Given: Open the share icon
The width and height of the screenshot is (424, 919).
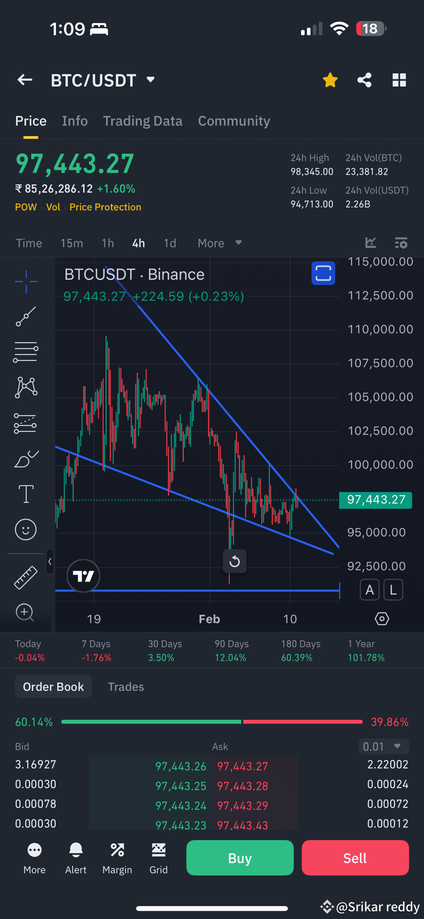Looking at the screenshot, I should tap(365, 80).
